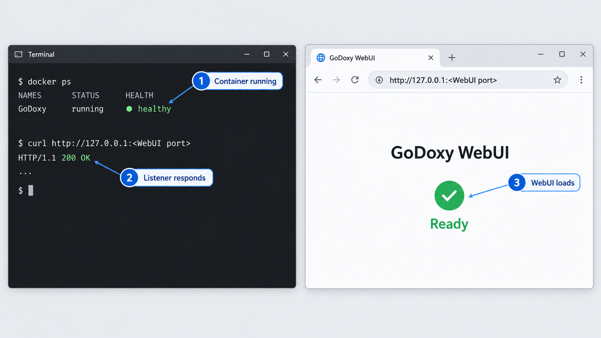Open the browser three-dot menu
Screen dimensions: 601x338
pyautogui.click(x=581, y=80)
